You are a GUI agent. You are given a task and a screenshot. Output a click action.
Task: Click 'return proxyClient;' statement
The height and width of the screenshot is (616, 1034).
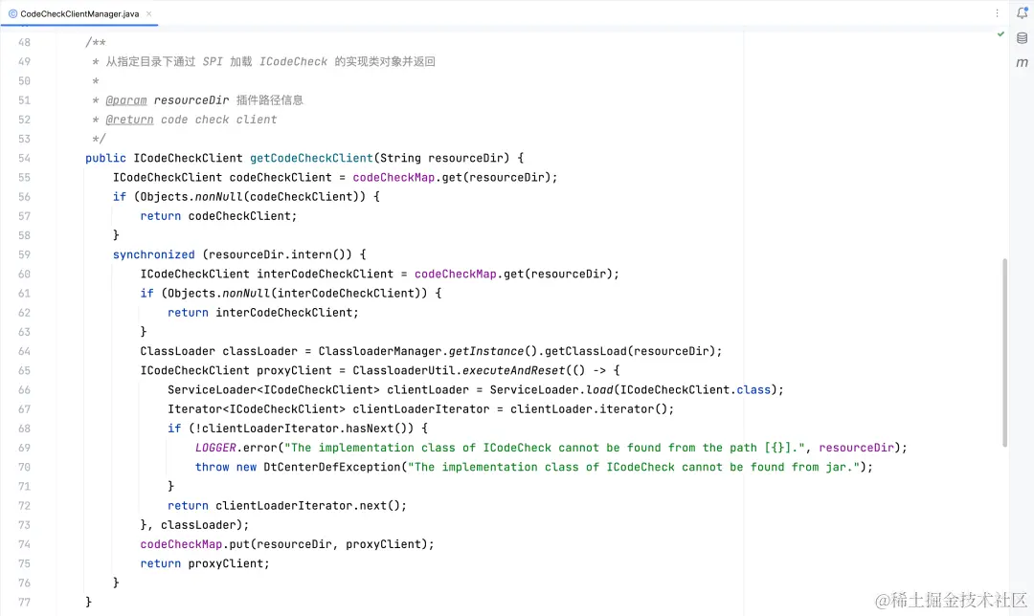(x=205, y=563)
